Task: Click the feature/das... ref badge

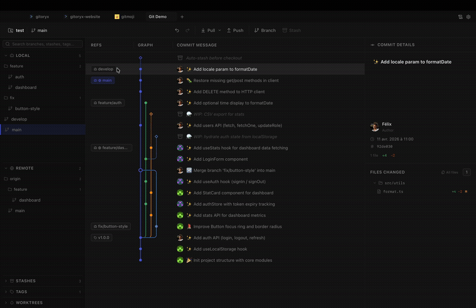Action: [x=111, y=148]
